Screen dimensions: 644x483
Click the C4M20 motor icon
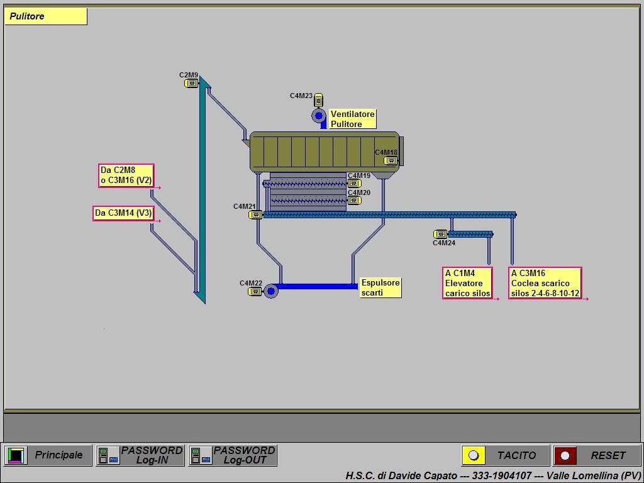click(354, 201)
